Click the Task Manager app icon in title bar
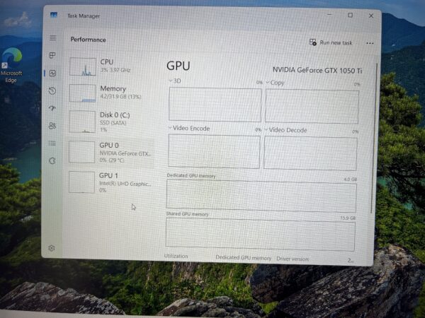425x318 pixels. click(x=54, y=15)
